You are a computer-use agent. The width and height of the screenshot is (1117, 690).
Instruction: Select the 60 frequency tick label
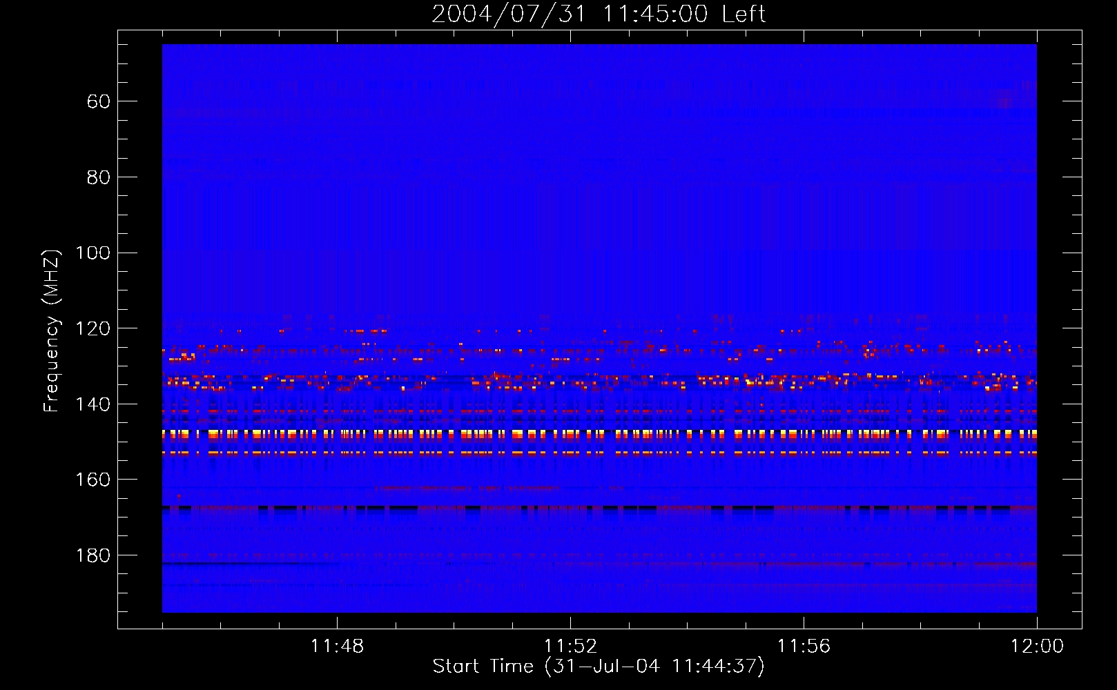(x=99, y=102)
